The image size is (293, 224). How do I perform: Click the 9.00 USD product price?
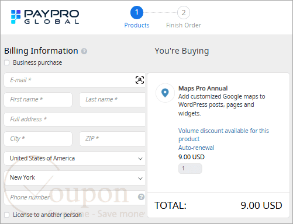191,157
